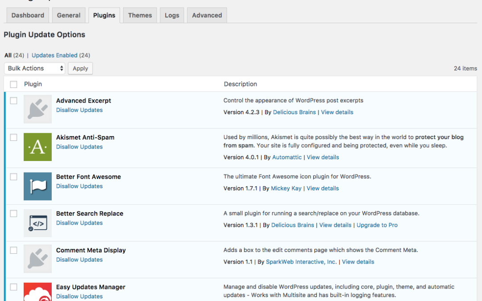This screenshot has width=482, height=301.
Task: Click the Upgrade to Pro link
Action: 377,225
